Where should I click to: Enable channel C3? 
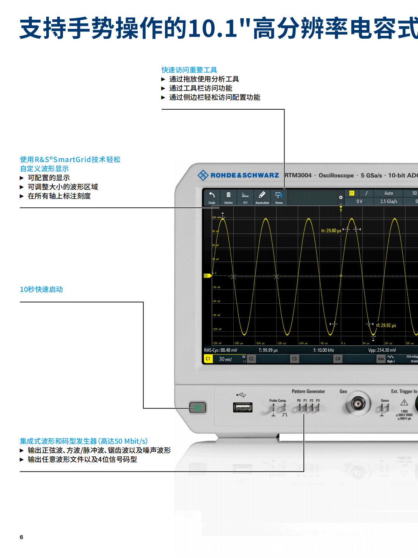point(294,358)
